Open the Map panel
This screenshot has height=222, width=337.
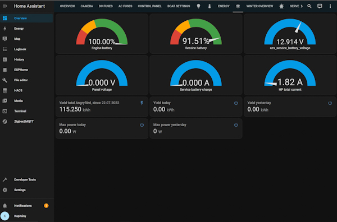point(26,39)
